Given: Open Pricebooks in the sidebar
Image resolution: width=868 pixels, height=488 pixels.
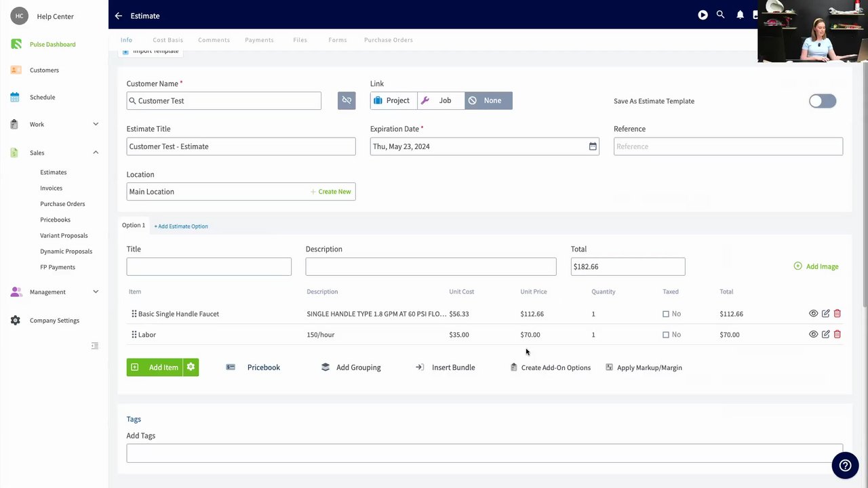Looking at the screenshot, I should [56, 220].
